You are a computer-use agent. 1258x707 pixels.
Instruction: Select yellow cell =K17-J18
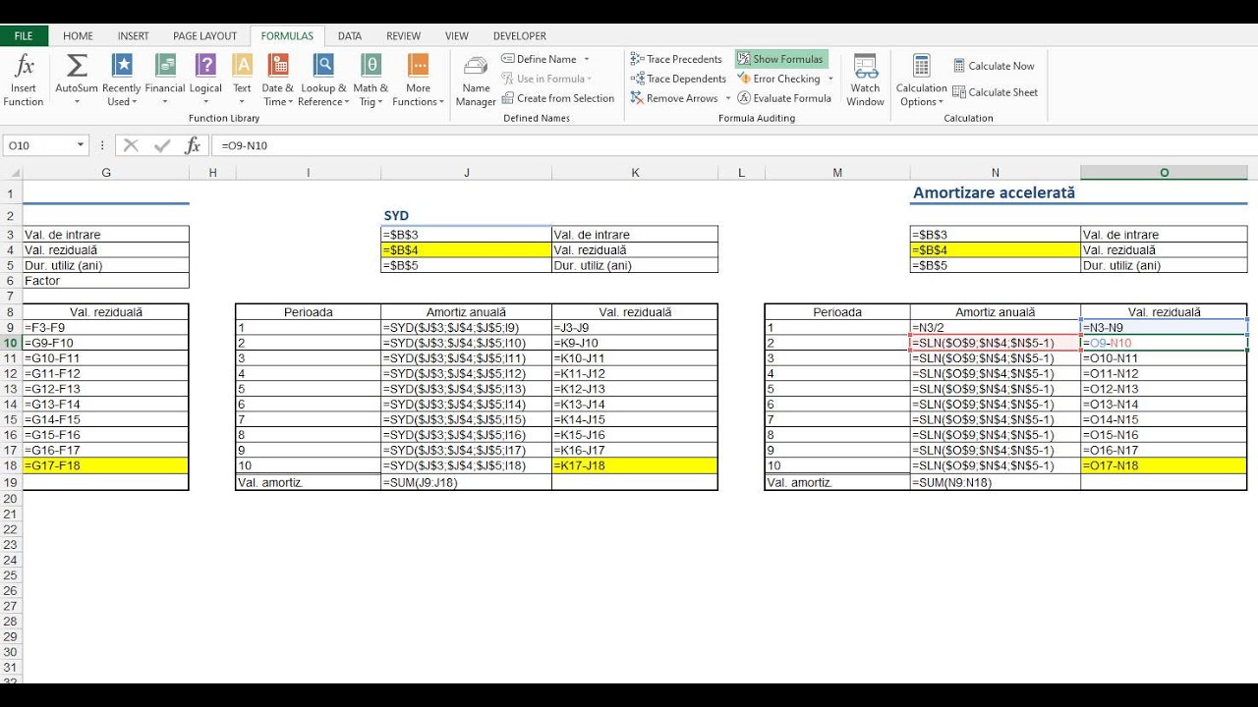coord(635,465)
